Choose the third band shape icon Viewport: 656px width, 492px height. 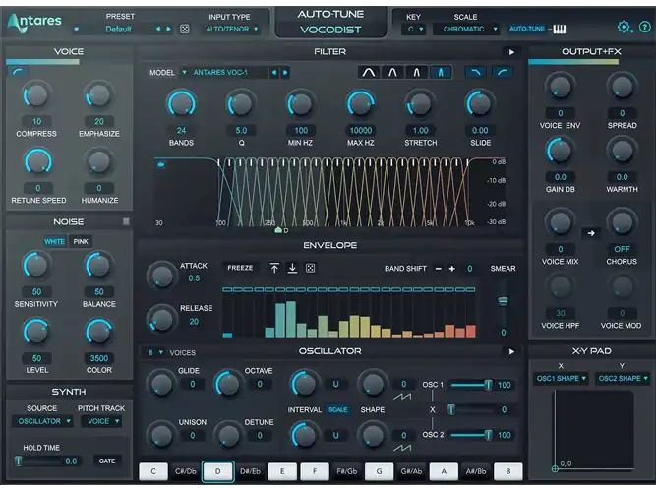pyautogui.click(x=417, y=73)
